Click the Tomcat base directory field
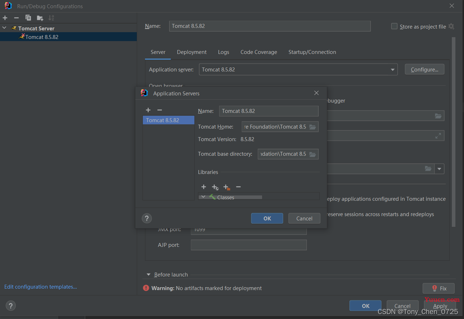The image size is (464, 319). 283,154
